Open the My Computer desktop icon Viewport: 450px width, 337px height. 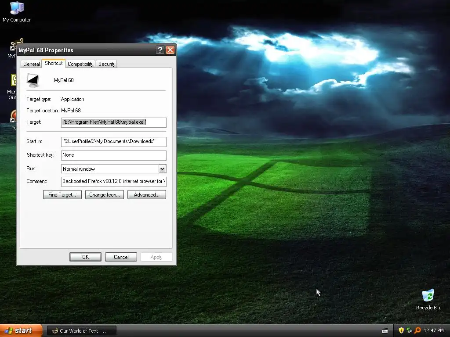(17, 11)
